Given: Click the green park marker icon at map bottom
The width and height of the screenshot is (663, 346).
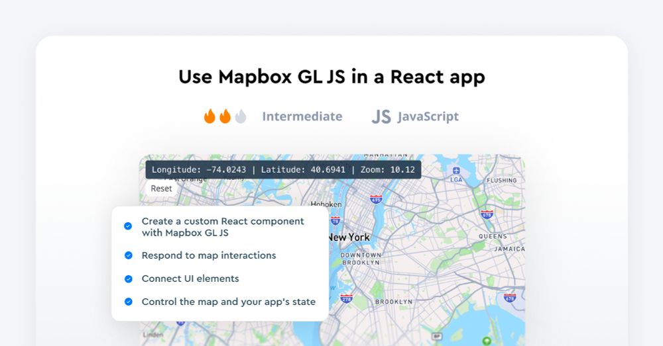Looking at the screenshot, I should coord(487,341).
